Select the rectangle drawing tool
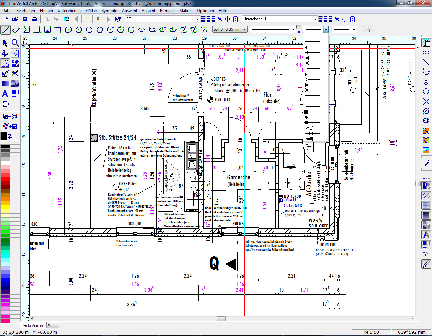 point(58,30)
